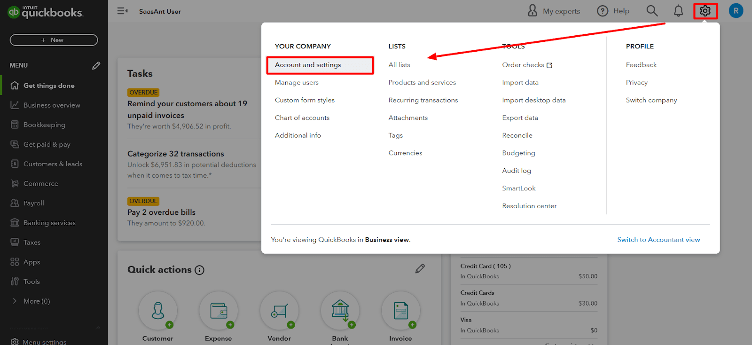Select All lists
The width and height of the screenshot is (752, 345).
point(399,65)
